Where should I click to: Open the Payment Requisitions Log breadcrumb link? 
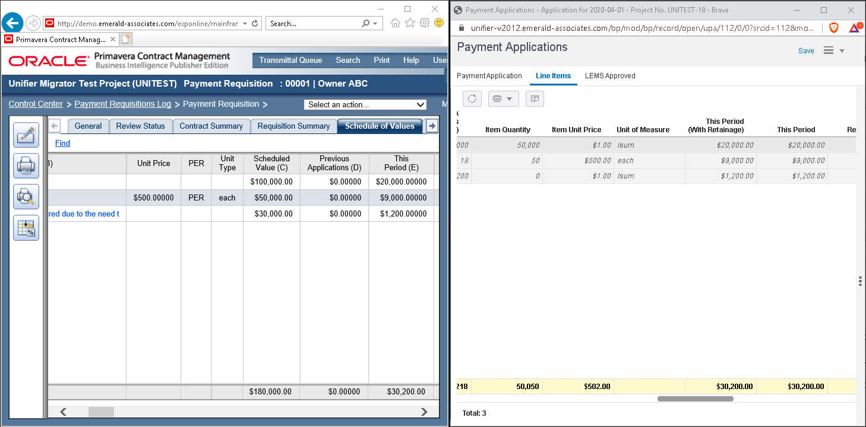pyautogui.click(x=122, y=104)
